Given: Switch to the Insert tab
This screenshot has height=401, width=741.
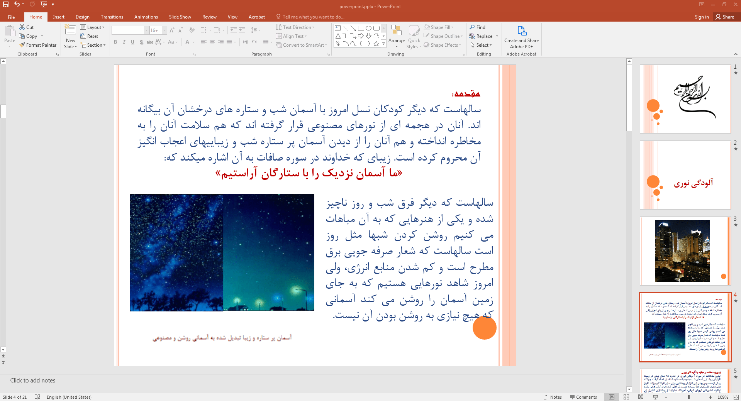Looking at the screenshot, I should [59, 17].
